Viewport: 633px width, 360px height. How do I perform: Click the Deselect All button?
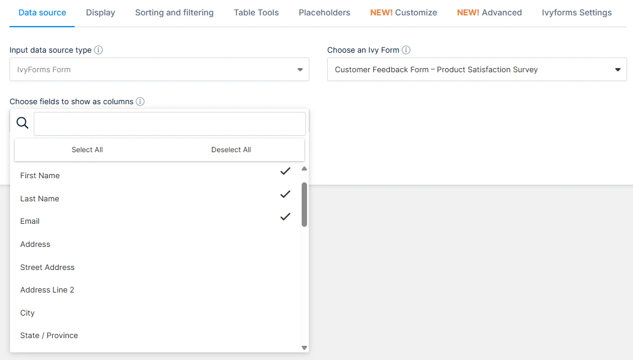click(x=231, y=150)
